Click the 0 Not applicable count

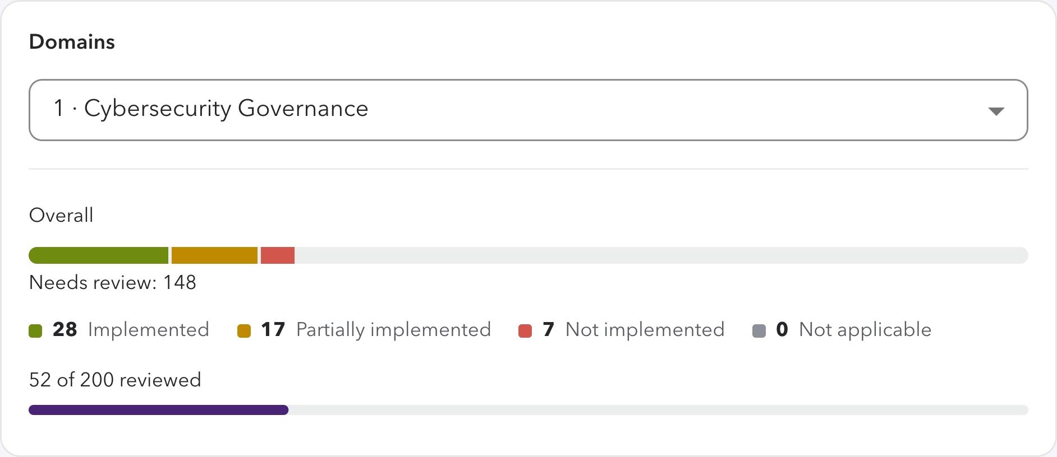pos(782,329)
